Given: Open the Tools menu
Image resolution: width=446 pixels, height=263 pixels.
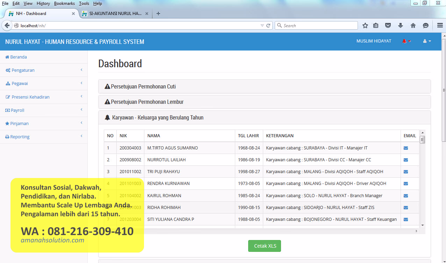Looking at the screenshot, I should tap(84, 3).
